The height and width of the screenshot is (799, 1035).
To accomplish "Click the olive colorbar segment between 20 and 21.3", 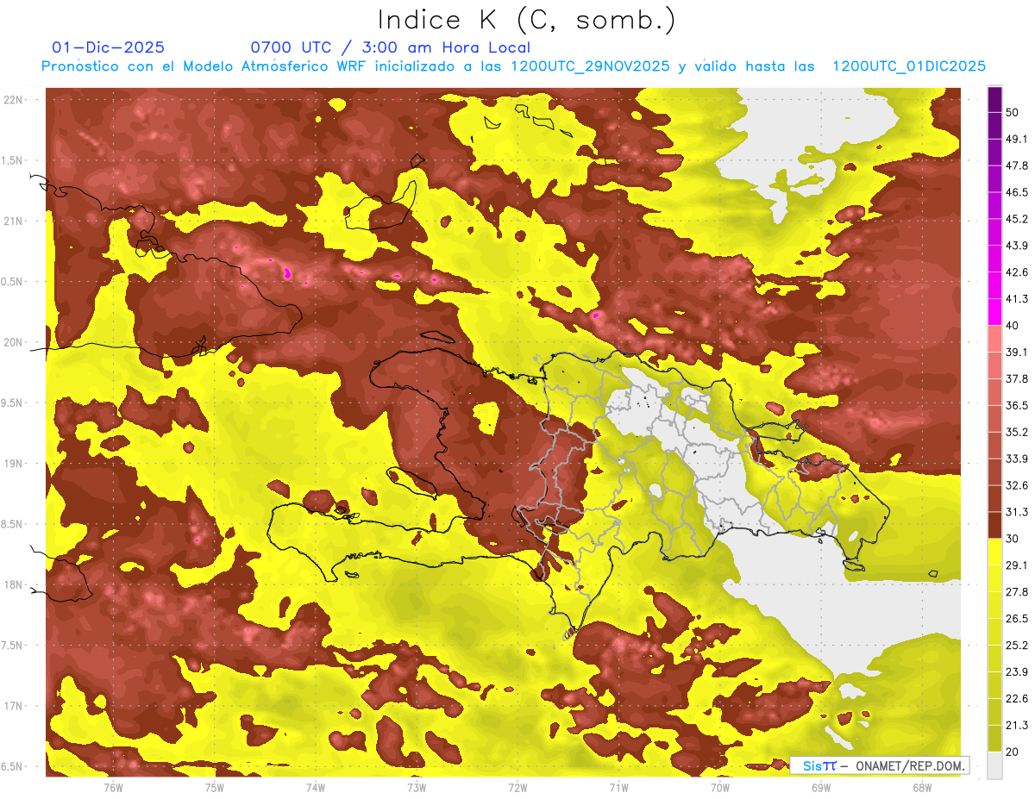I will tap(994, 738).
